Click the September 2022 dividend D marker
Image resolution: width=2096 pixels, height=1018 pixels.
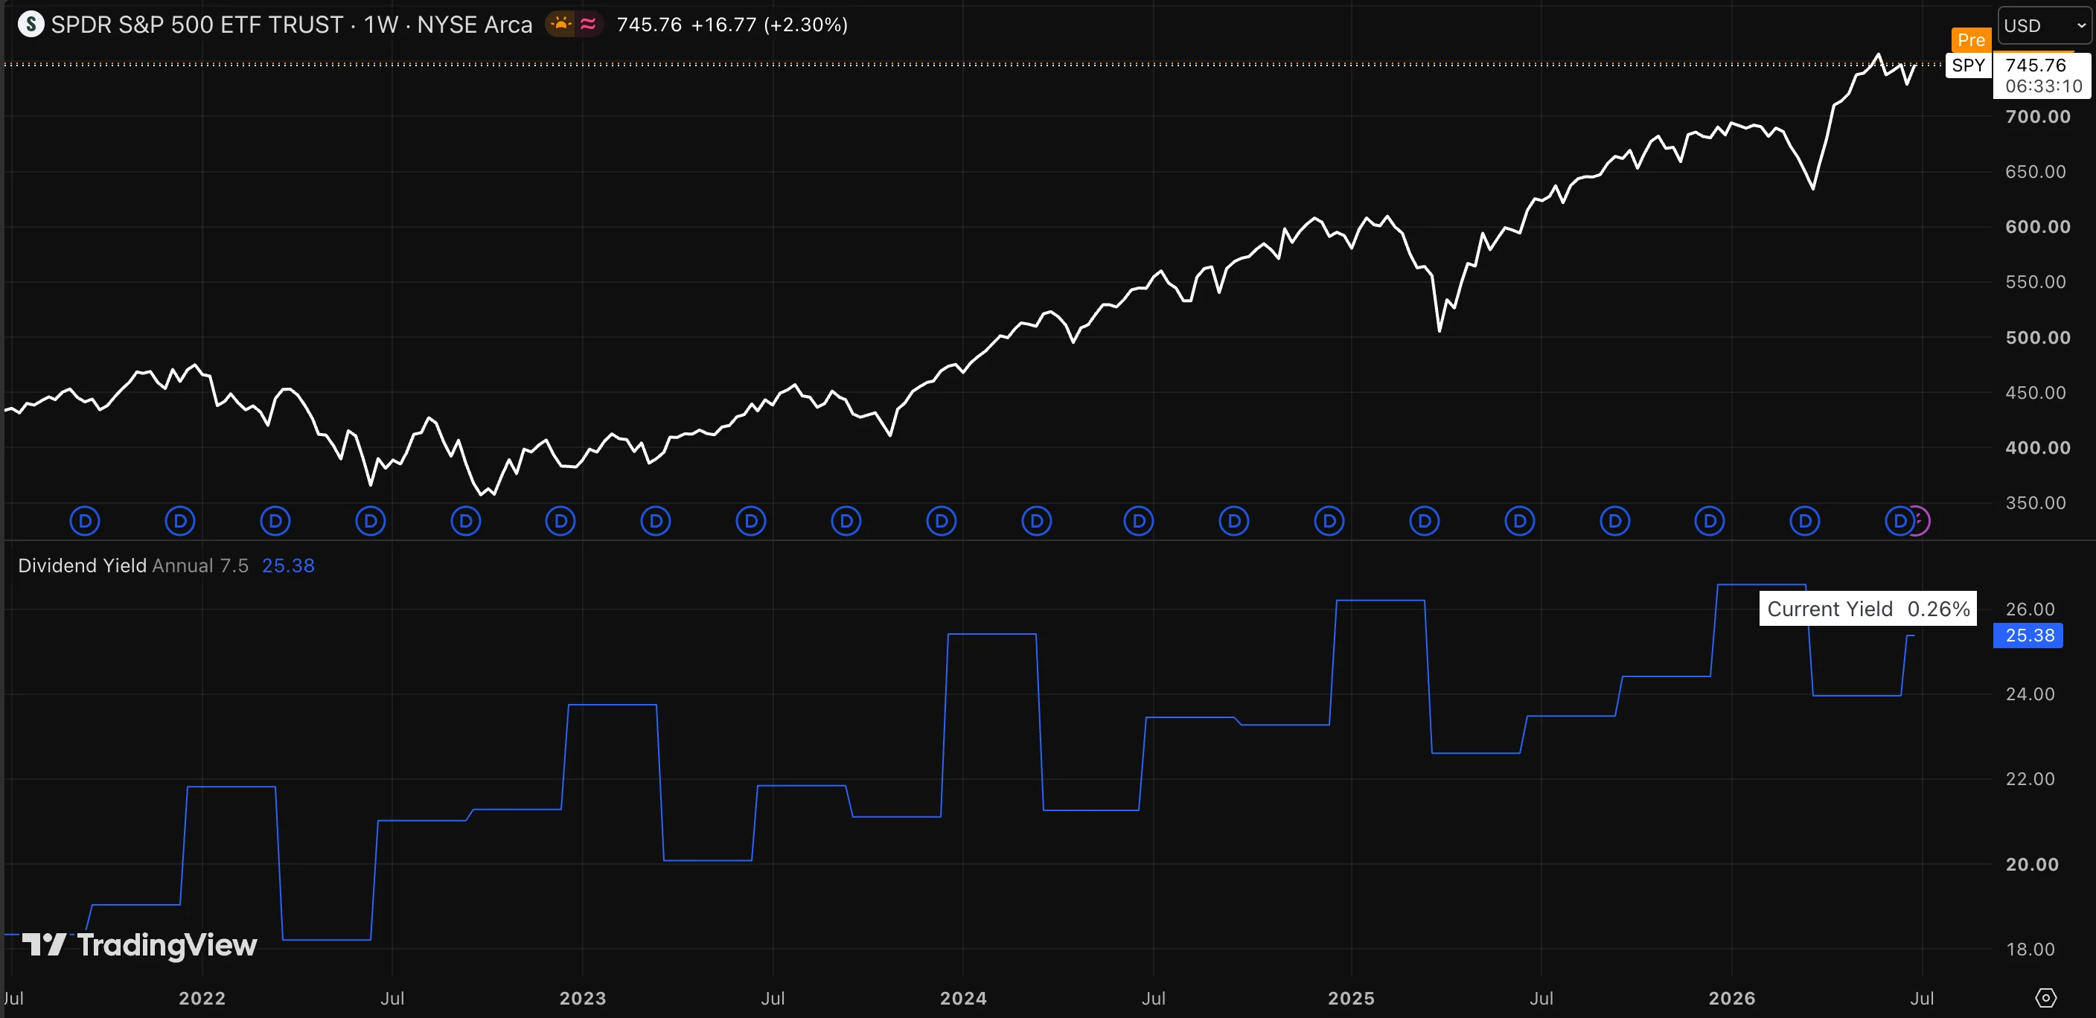click(465, 521)
